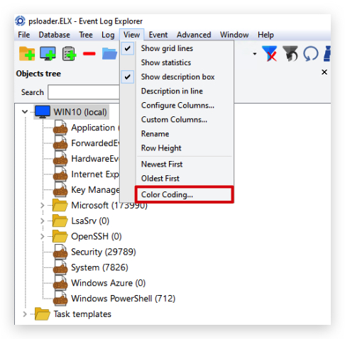Click the add computer toolbar icon
The height and width of the screenshot is (339, 345).
point(48,54)
